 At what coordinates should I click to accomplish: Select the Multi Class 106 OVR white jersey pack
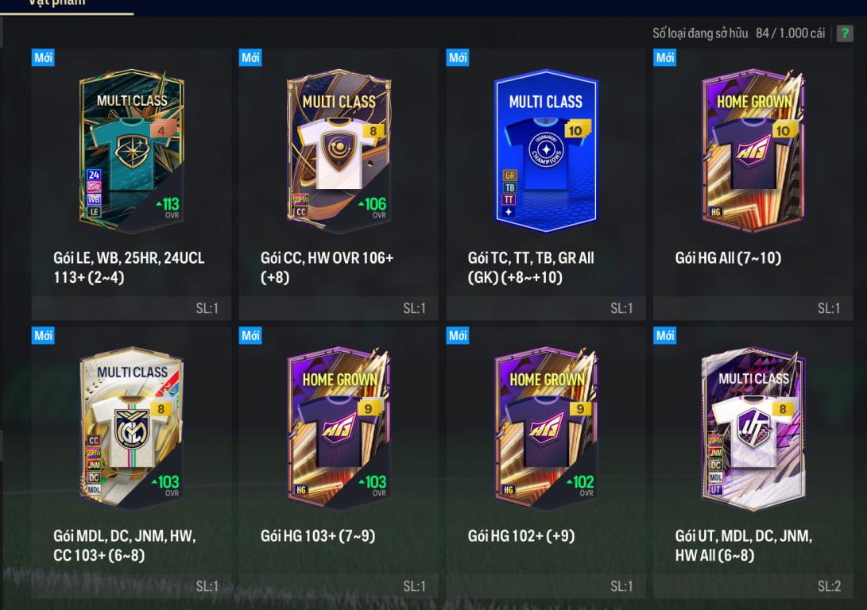[x=339, y=150]
